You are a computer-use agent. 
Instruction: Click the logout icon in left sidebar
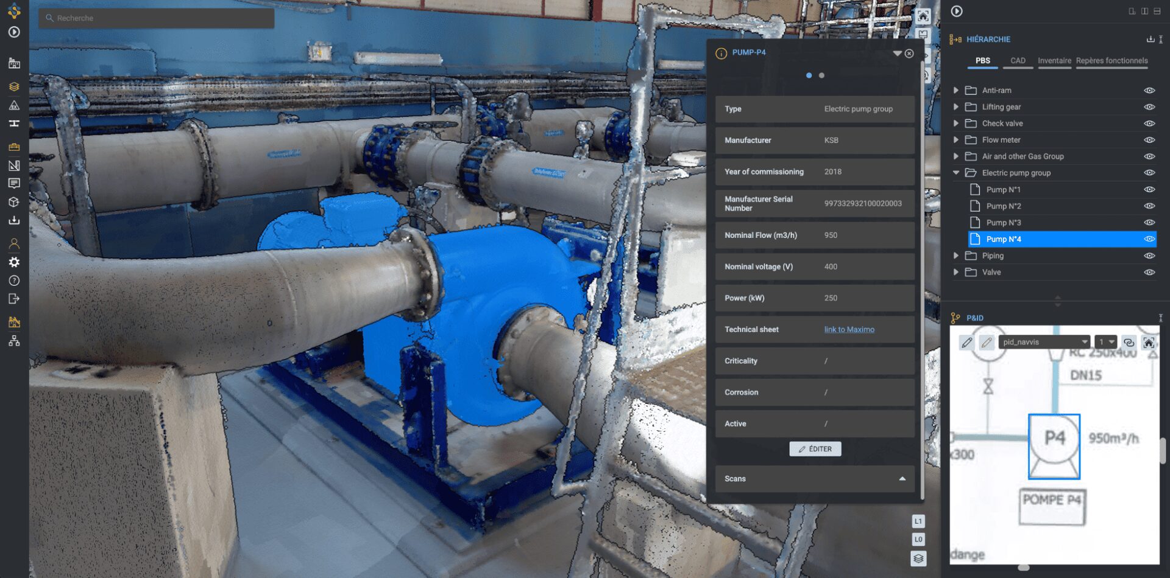[14, 299]
